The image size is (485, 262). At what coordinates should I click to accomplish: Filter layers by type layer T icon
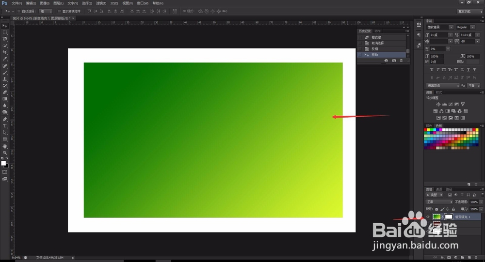[462, 195]
